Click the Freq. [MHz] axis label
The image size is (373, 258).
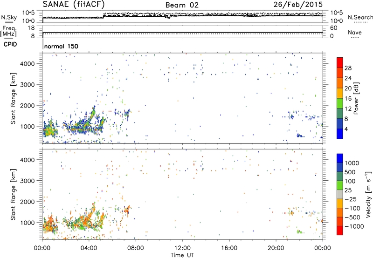[9, 31]
